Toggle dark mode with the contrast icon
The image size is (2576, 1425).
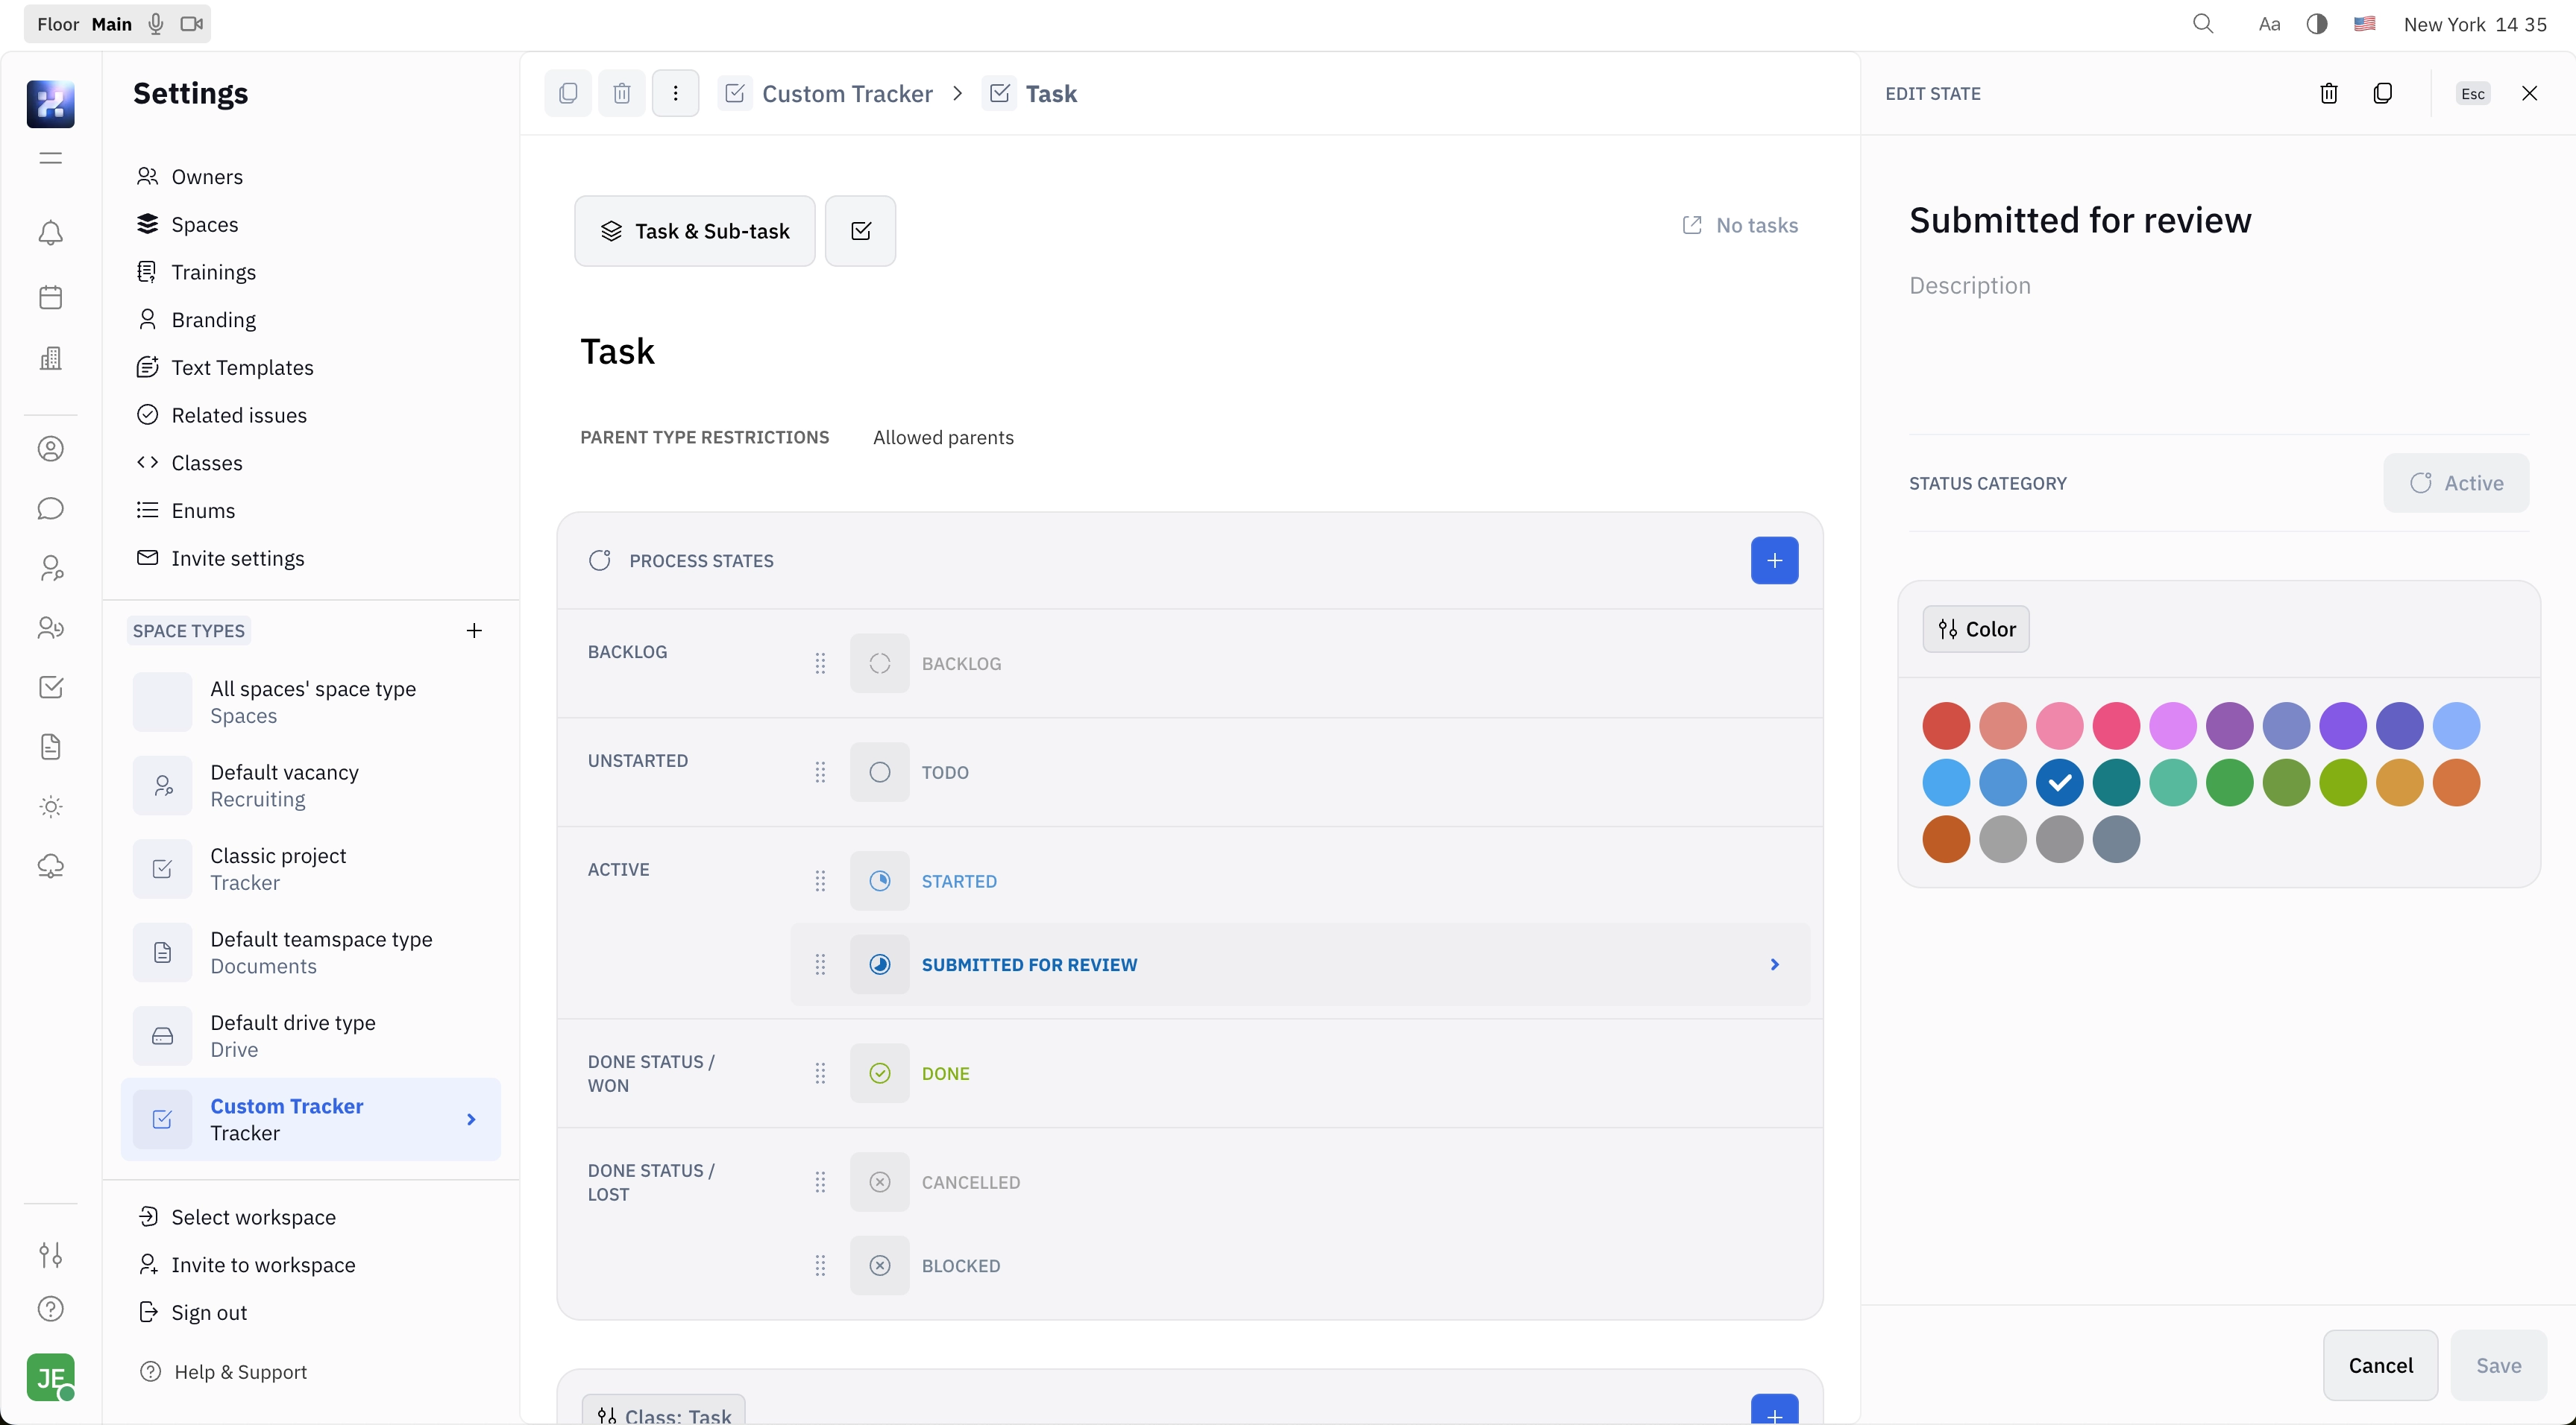(2316, 23)
